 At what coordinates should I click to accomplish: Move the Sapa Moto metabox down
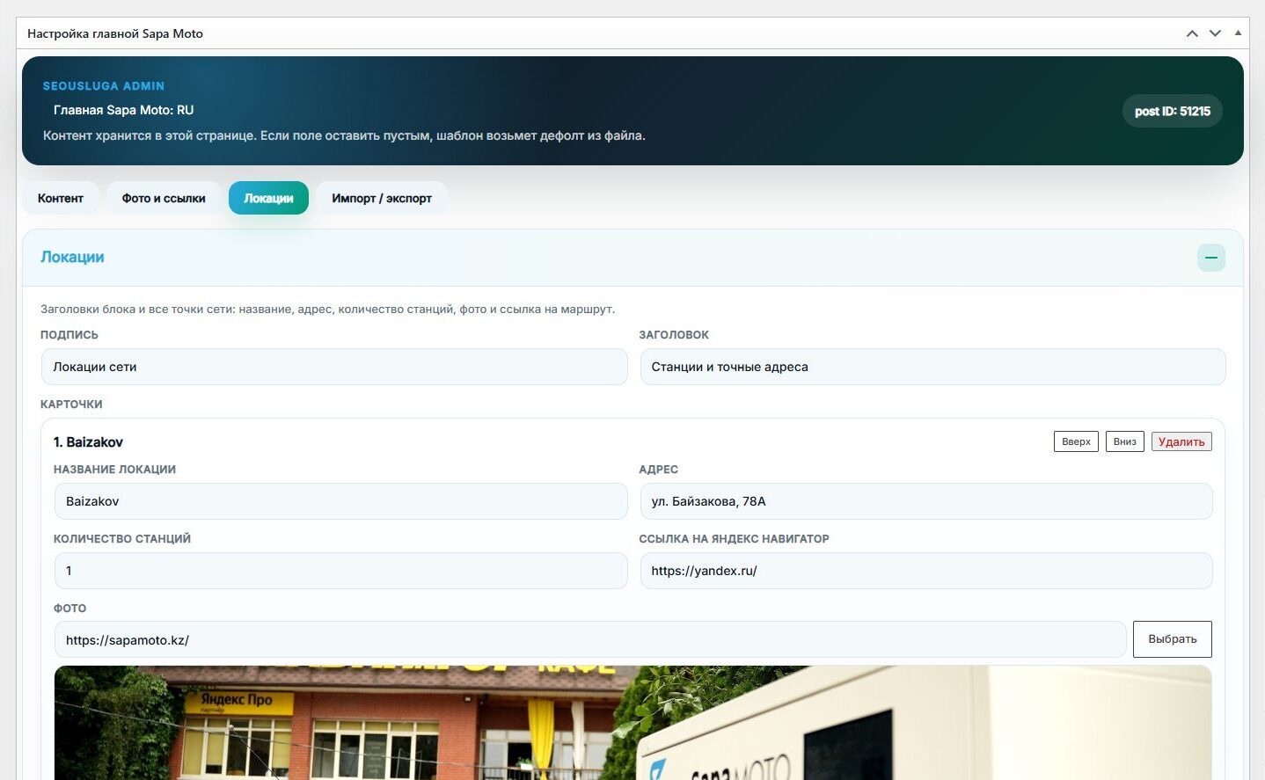coord(1215,33)
